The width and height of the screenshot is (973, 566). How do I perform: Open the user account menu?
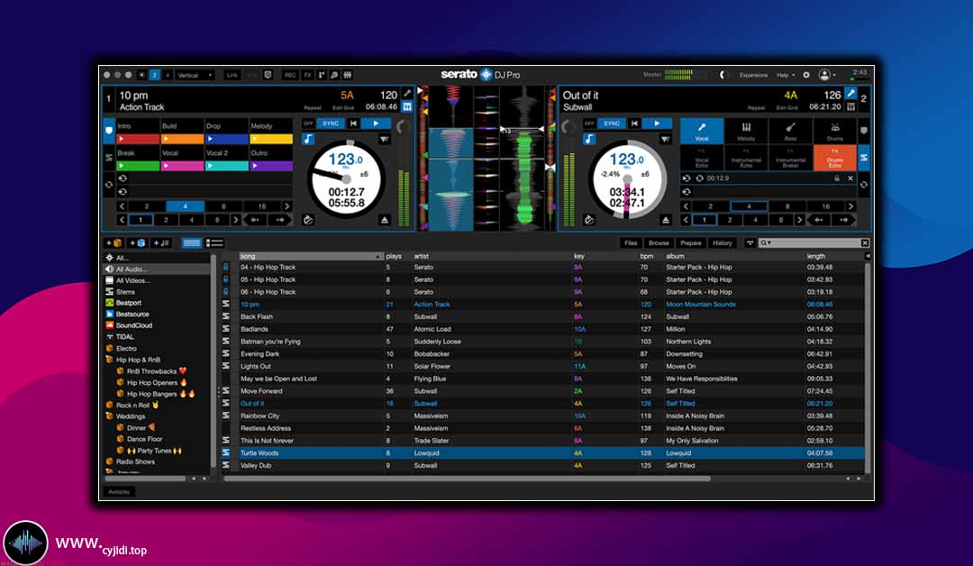[827, 75]
